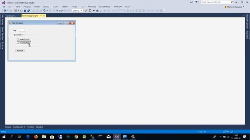Click the Quick Launch search box
250x140 pixels.
pos(217,2)
